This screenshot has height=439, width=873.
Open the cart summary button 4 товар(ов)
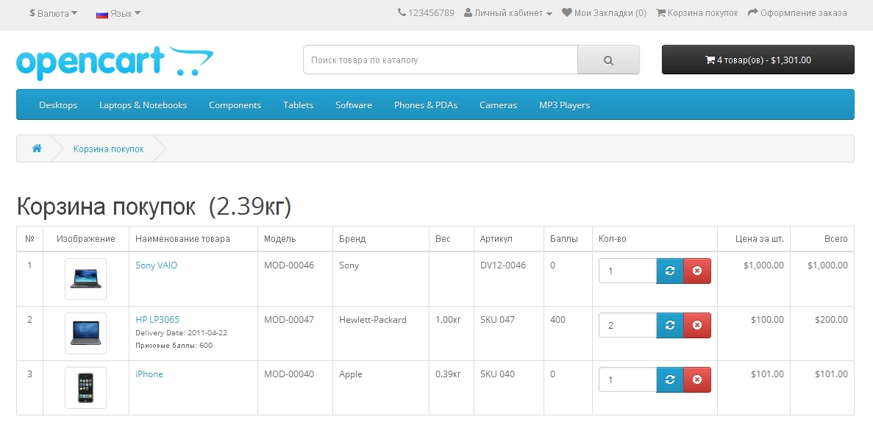click(758, 60)
